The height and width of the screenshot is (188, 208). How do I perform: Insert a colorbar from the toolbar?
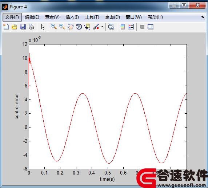point(123,27)
